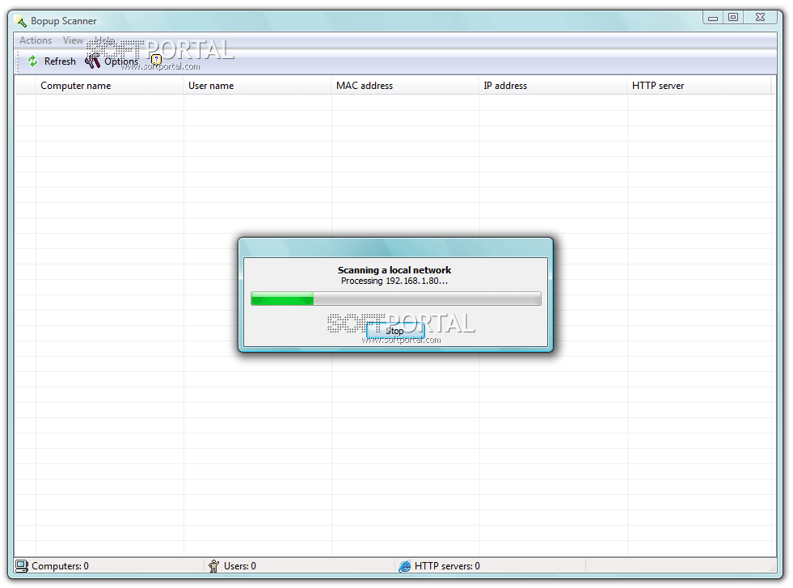Click the 'Scanning a local network' heading

(394, 270)
